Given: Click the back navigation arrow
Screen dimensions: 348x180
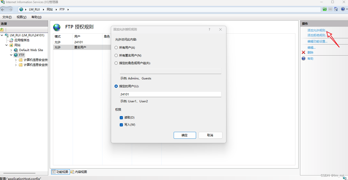Looking at the screenshot, I should tap(3, 9).
